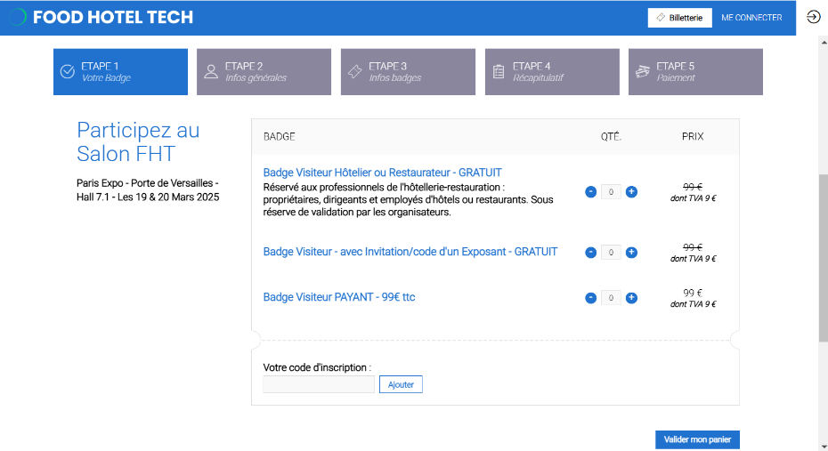Click person icon in ETAPE 2
Viewport: 828px width, 451px height.
[x=211, y=71]
